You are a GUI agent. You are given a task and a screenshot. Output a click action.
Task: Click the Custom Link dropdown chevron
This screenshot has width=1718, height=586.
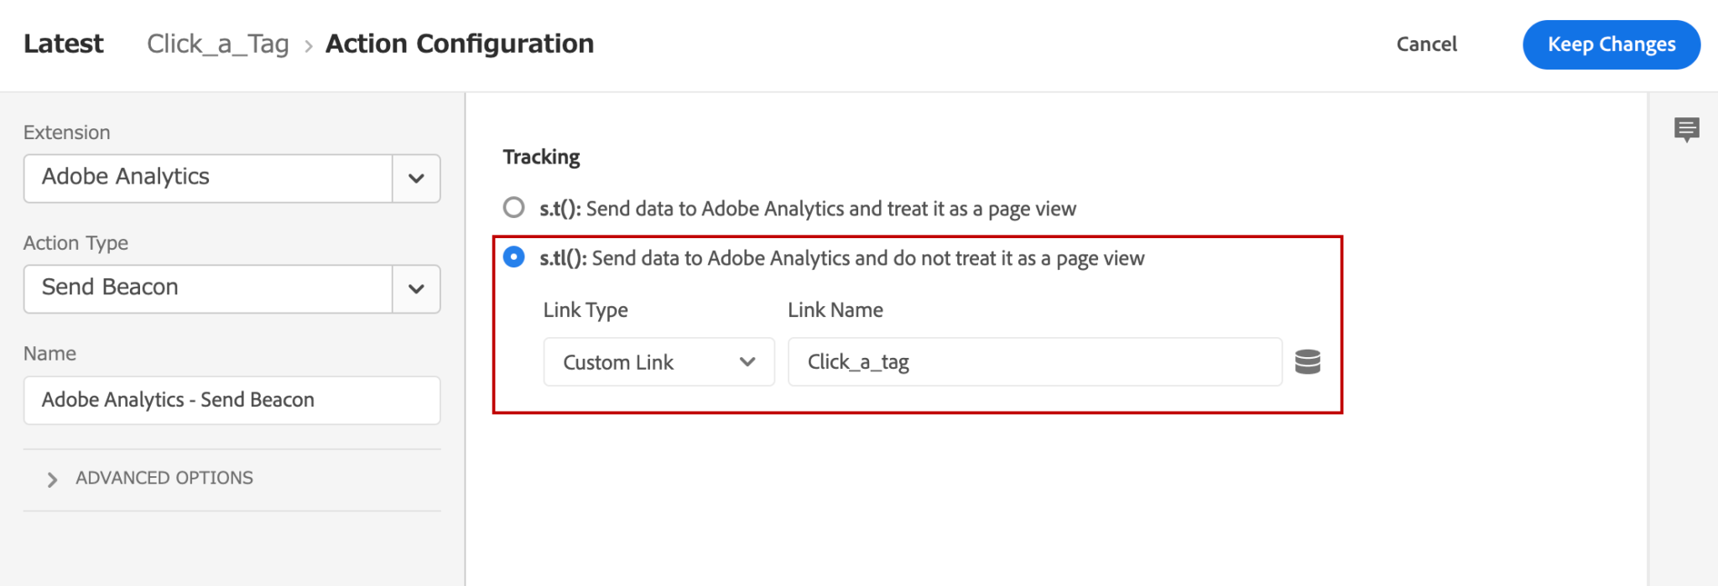pyautogui.click(x=749, y=361)
